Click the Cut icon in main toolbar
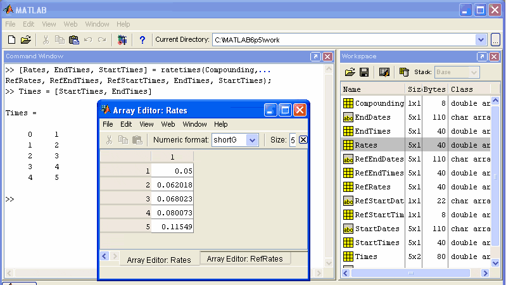 coord(46,40)
